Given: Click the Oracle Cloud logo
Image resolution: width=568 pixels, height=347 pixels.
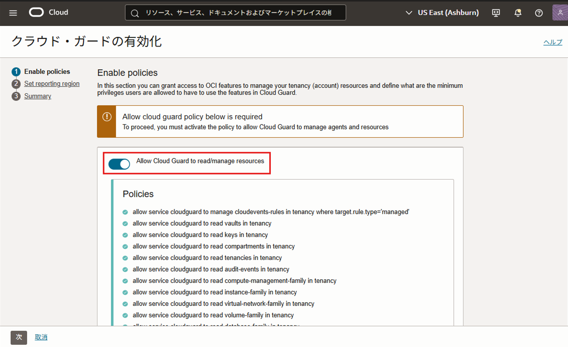Looking at the screenshot, I should point(37,12).
